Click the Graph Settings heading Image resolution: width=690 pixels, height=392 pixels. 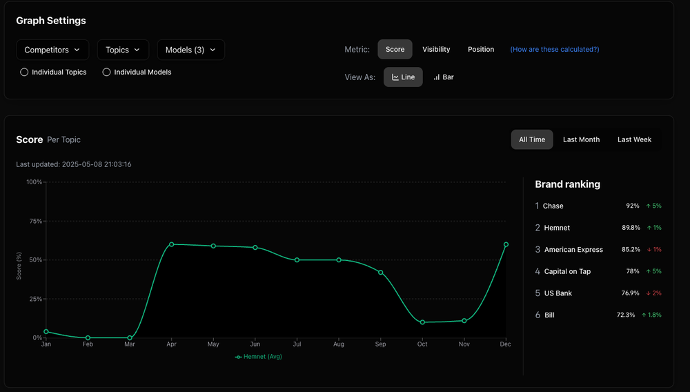(51, 21)
